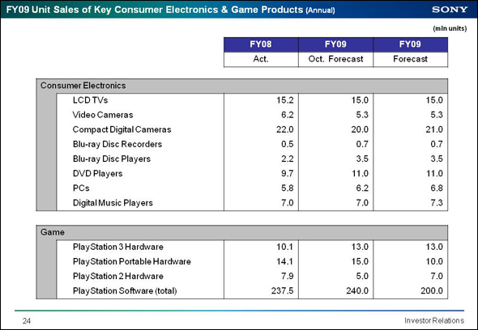Click the '(mln units)' label
Screen dimensions: 478x330
450,28
